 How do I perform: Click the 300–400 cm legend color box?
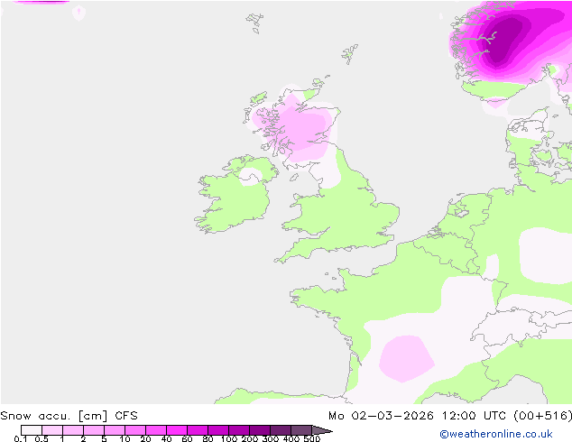tap(281, 430)
